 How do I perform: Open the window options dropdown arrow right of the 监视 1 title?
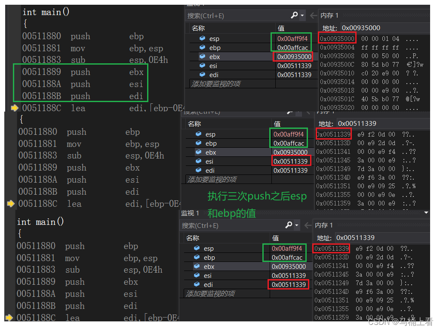[426, 212]
